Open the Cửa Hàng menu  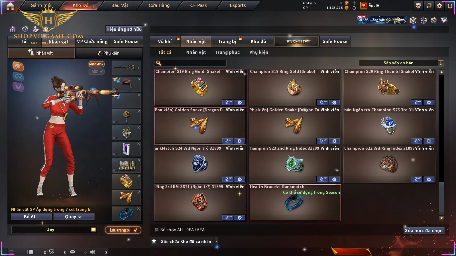(x=159, y=5)
